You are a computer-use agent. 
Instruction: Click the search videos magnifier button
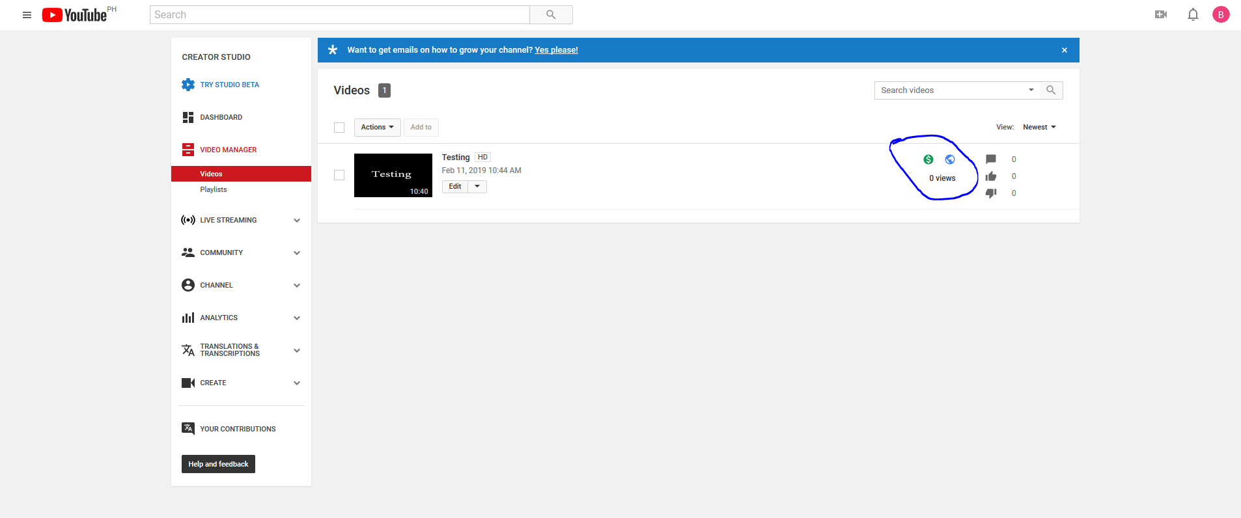click(x=1051, y=90)
